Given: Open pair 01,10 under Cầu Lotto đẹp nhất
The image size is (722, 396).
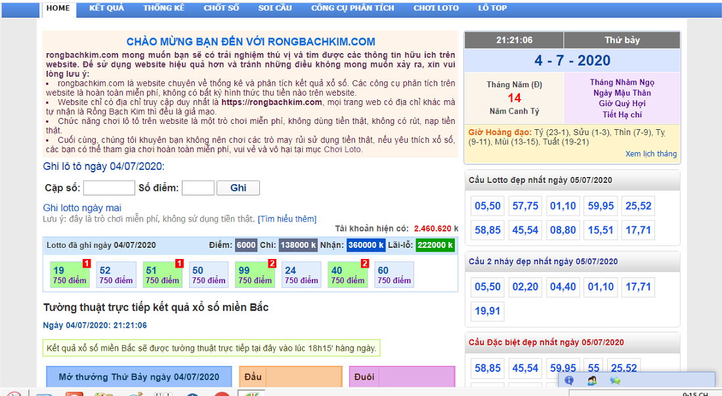Looking at the screenshot, I should (x=563, y=206).
